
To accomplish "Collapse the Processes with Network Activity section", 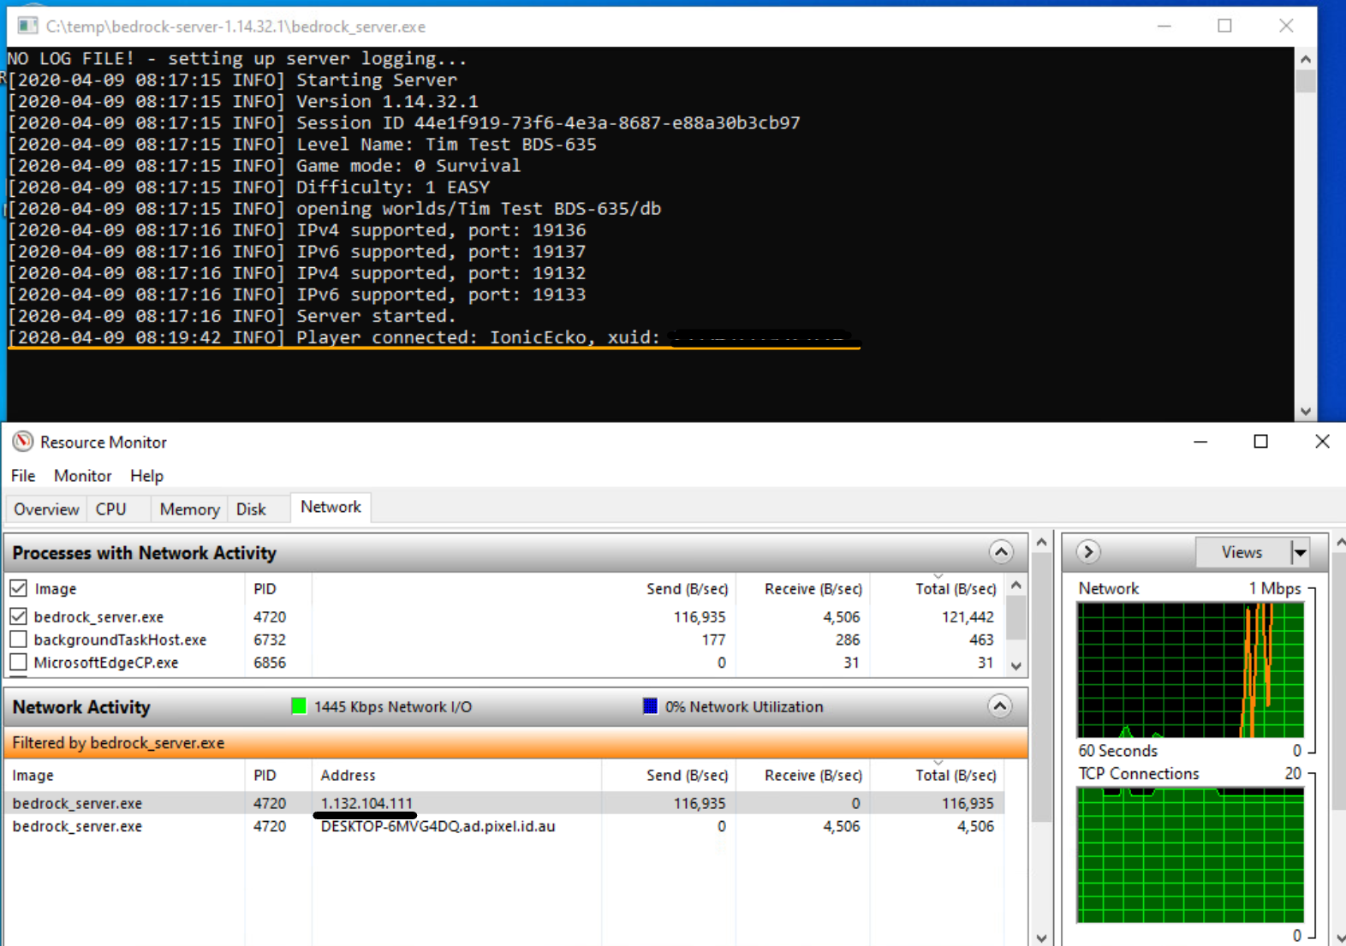I will tap(1001, 552).
